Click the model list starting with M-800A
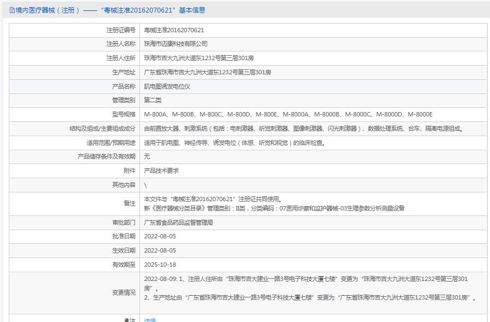490x322 pixels. [288, 114]
